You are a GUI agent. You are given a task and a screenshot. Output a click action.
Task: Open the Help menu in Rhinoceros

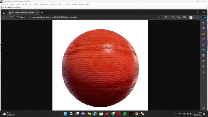[x=87, y=5]
